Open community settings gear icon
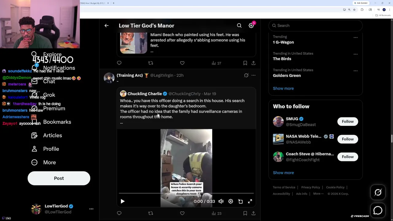393x221 pixels. (x=251, y=26)
